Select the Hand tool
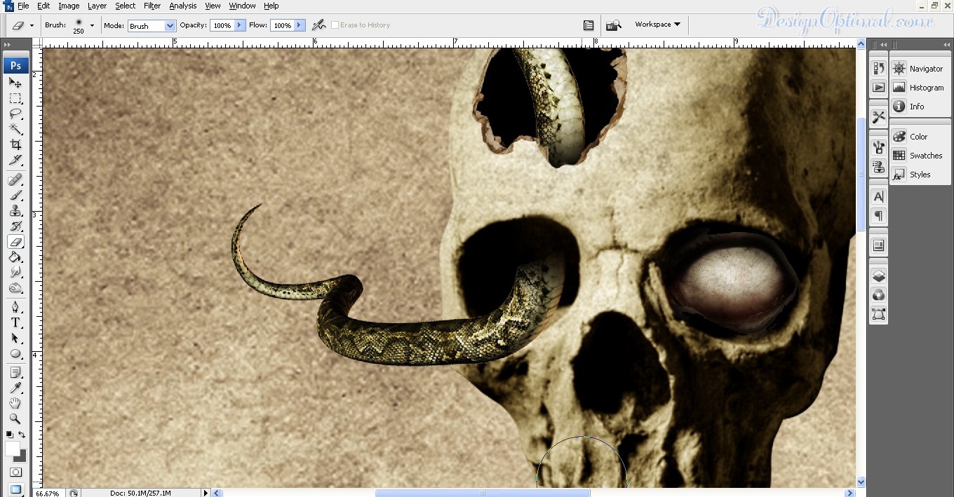954x497 pixels. (15, 403)
